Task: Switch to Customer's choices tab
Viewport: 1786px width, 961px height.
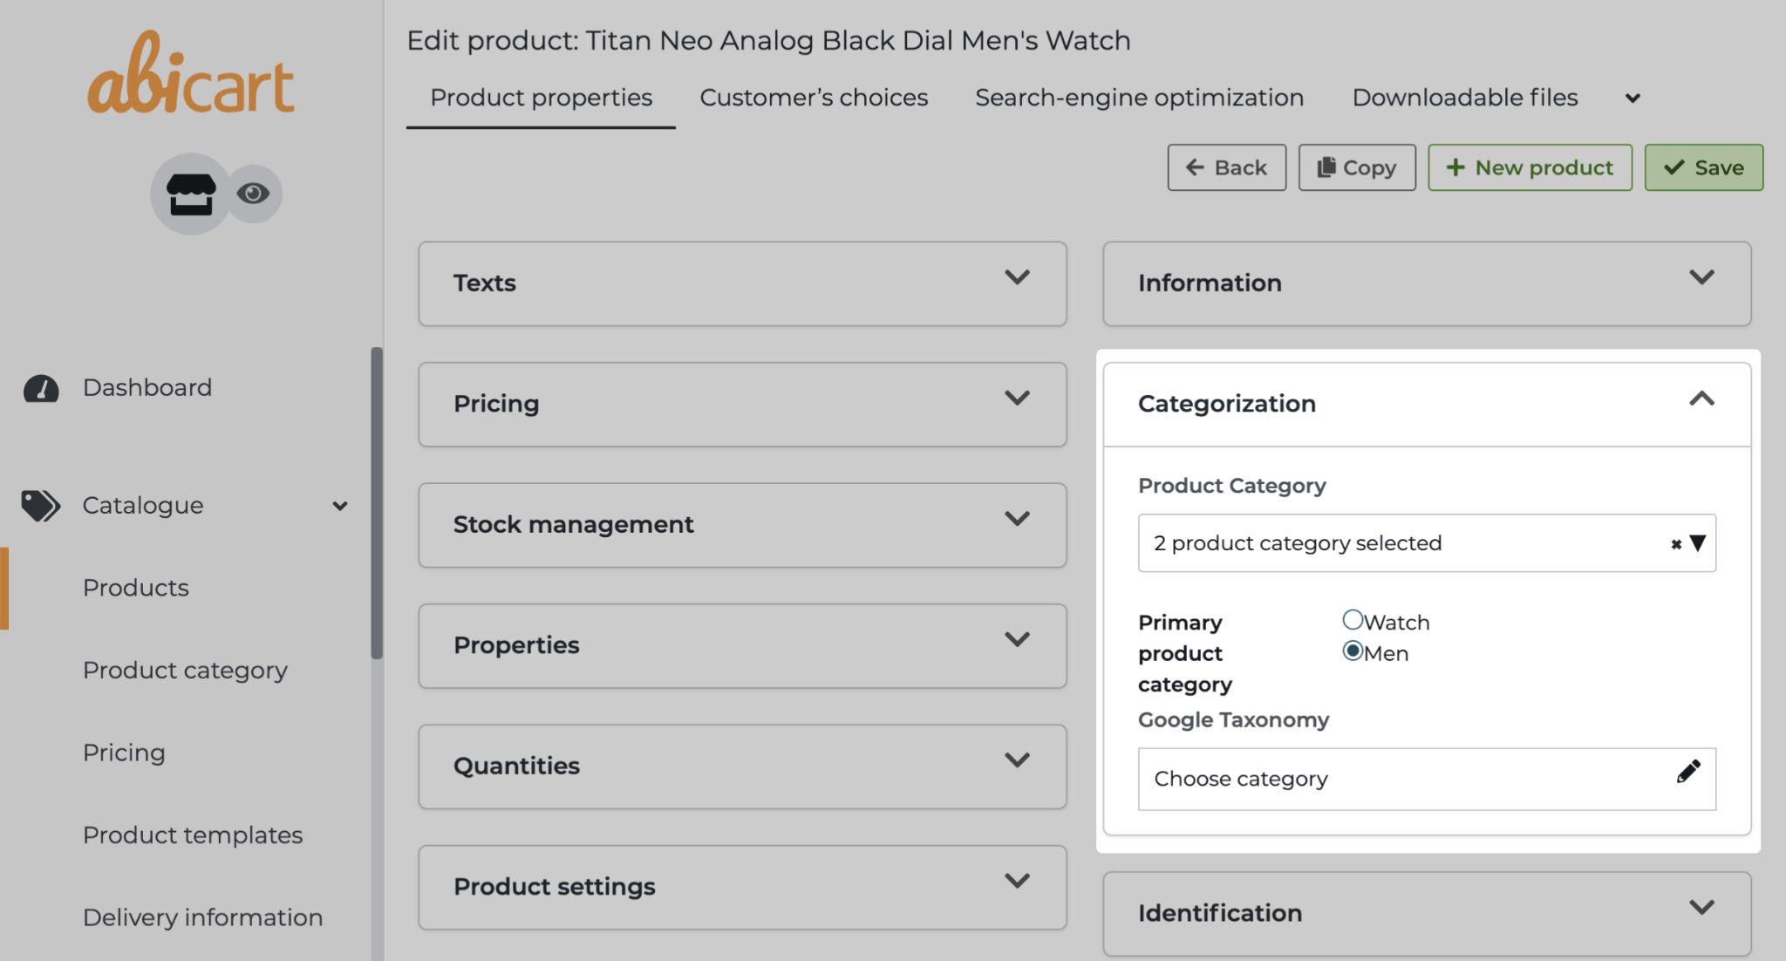Action: coord(813,98)
